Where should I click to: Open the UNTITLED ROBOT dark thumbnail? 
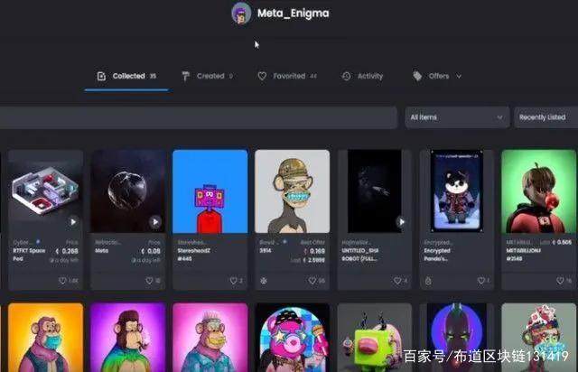375,191
